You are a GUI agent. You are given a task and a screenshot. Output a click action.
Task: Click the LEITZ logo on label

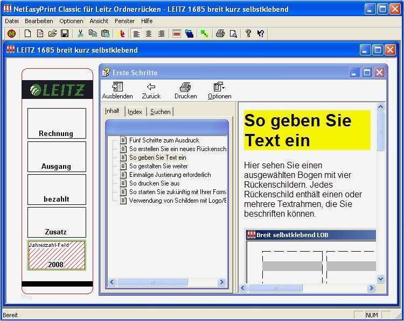point(57,90)
